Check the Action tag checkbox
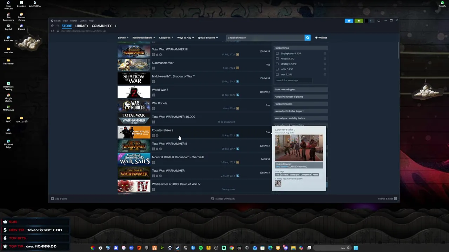Viewport: 449px width, 252px height. tap(277, 59)
